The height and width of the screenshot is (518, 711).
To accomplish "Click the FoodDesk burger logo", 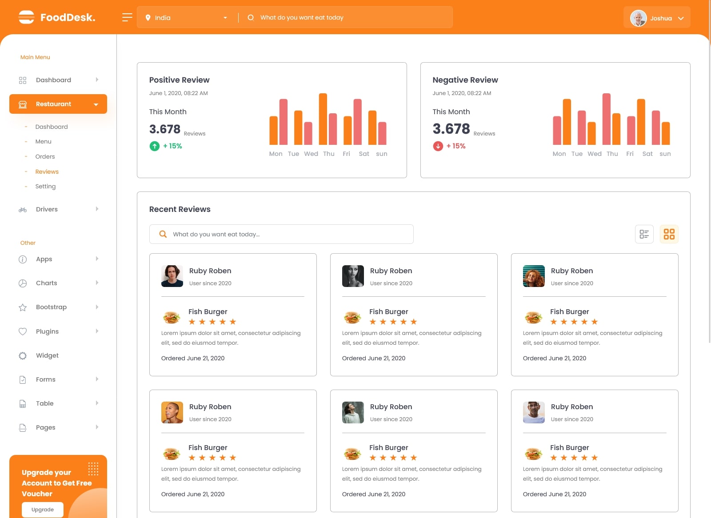I will tap(26, 17).
